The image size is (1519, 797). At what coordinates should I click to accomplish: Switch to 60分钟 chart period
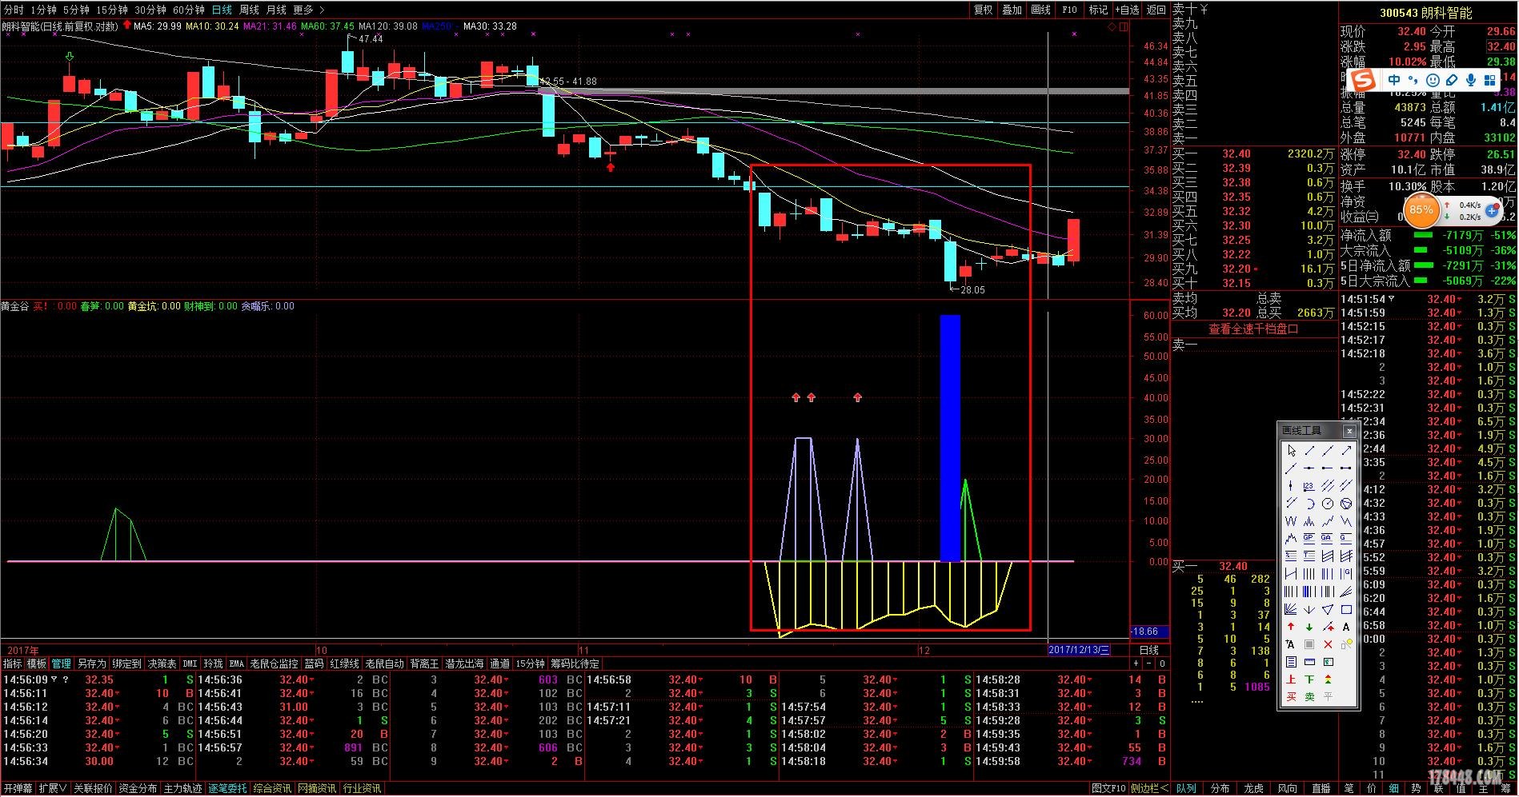pyautogui.click(x=189, y=10)
